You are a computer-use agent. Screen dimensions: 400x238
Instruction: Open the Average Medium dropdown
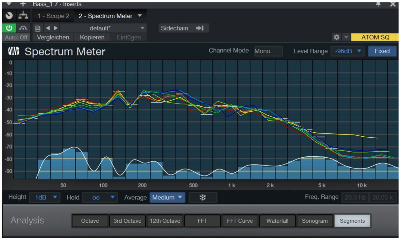pyautogui.click(x=167, y=198)
